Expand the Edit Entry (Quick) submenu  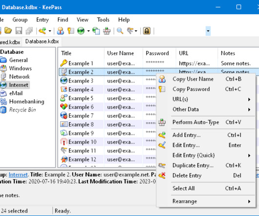[206, 155]
